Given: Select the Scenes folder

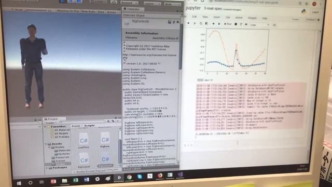Looking at the screenshot, I should (59, 161).
